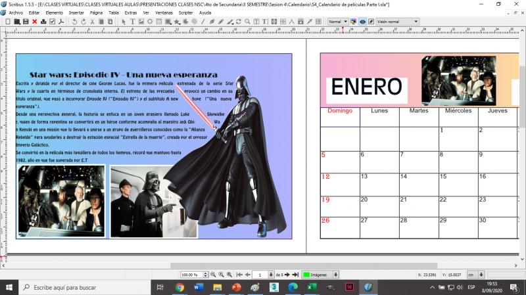Screen dimensions: 526x295
Task: Click the Paste icon
Action: (110, 22)
